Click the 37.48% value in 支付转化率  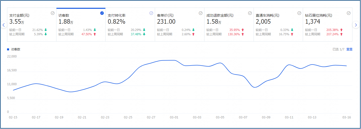pos(136,34)
